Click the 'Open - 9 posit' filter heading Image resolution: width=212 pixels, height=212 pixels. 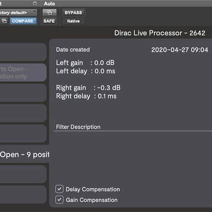pyautogui.click(x=25, y=155)
